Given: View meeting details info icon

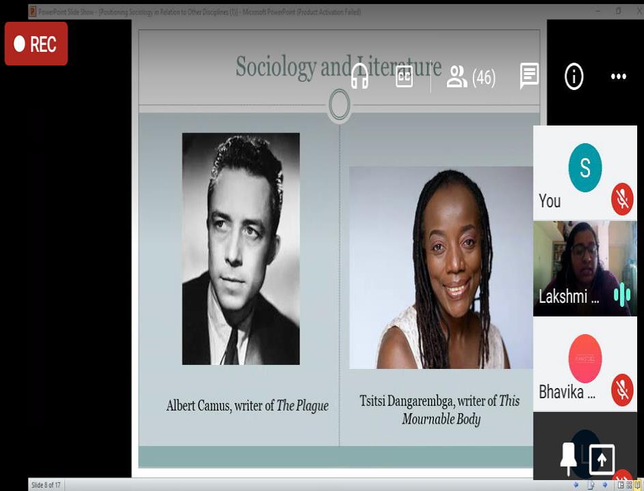Looking at the screenshot, I should [574, 77].
